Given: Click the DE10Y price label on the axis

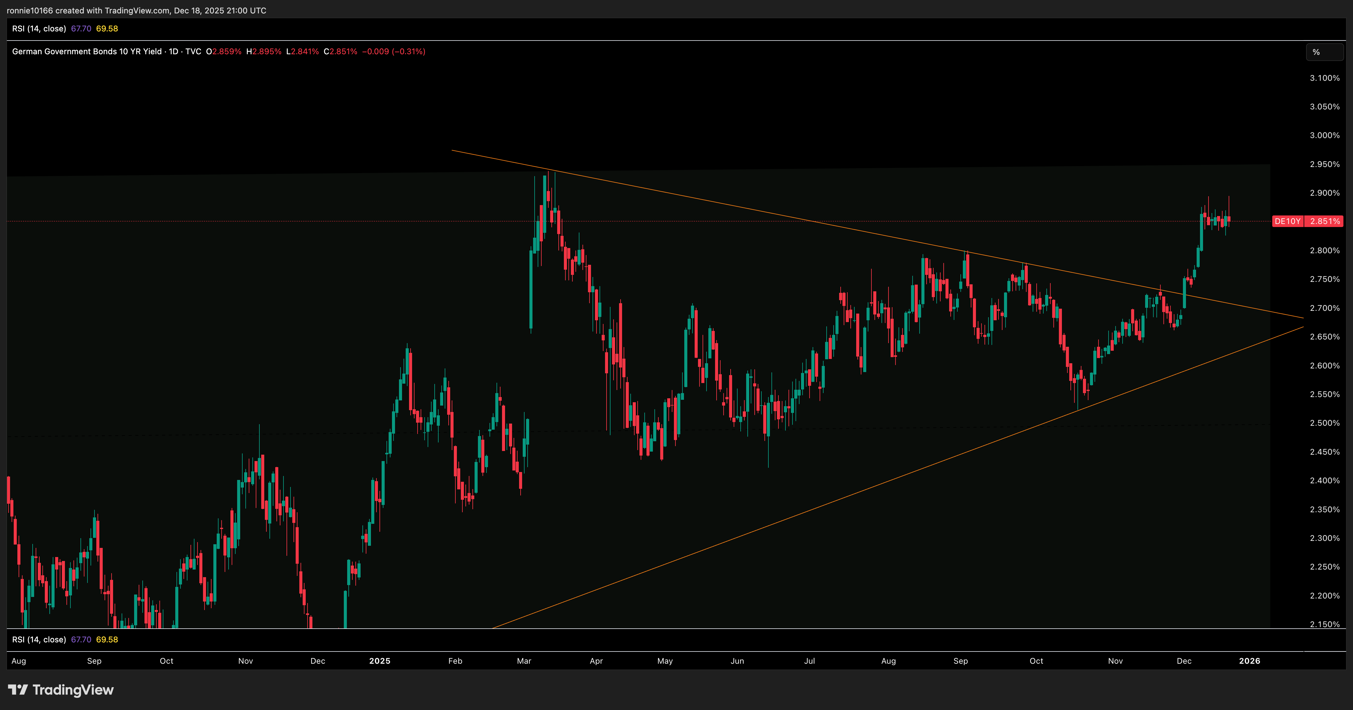Looking at the screenshot, I should (x=1288, y=221).
